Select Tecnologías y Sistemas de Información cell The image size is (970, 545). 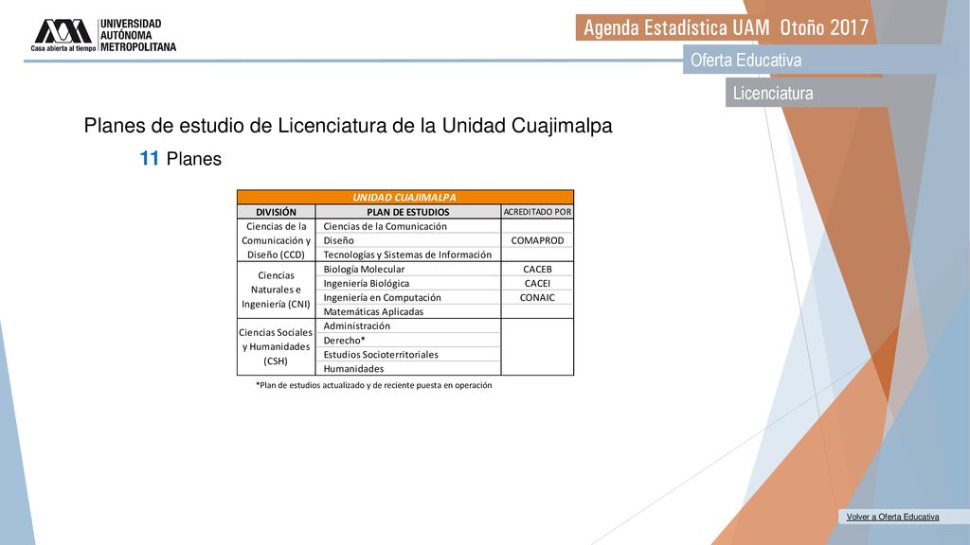tap(407, 255)
